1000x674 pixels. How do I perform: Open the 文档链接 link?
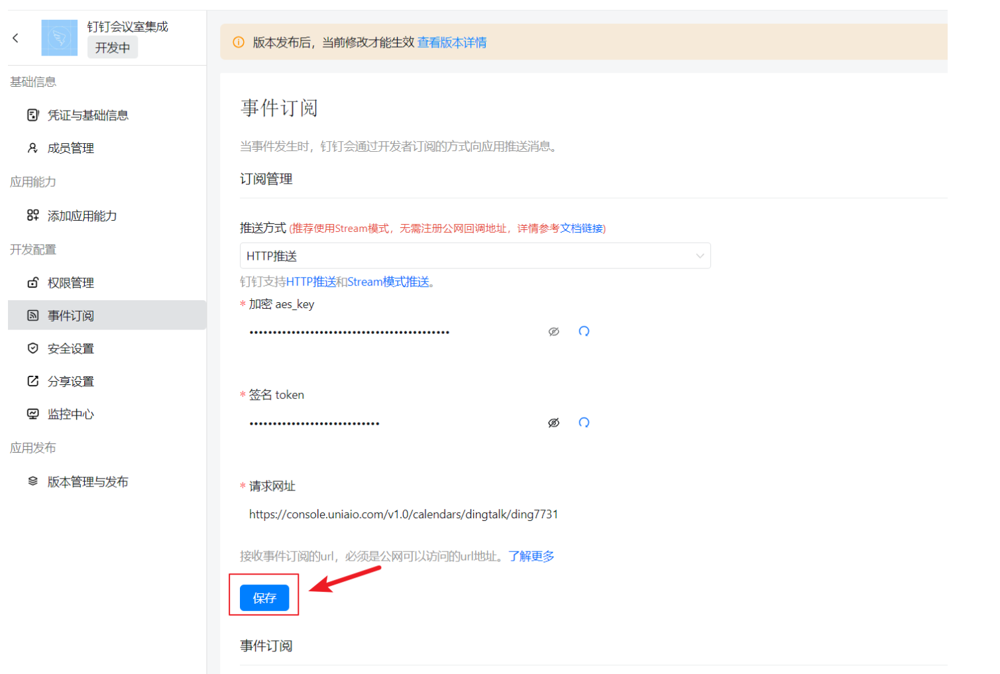tap(581, 229)
